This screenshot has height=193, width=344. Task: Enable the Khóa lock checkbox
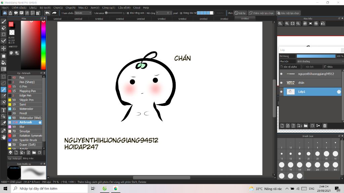click(x=325, y=67)
